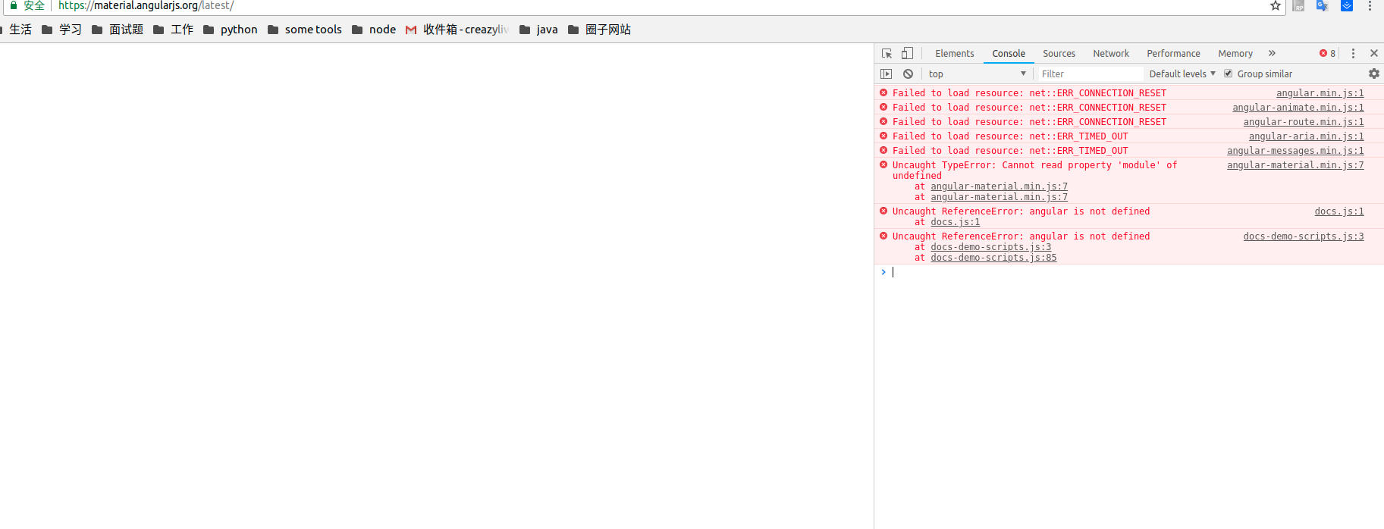The height and width of the screenshot is (529, 1384).
Task: Open DevTools customize menu (three dots)
Action: (1353, 53)
